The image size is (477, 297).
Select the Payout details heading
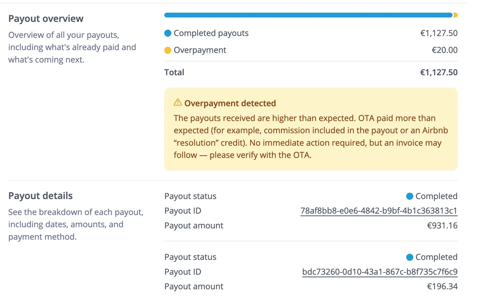pos(40,196)
